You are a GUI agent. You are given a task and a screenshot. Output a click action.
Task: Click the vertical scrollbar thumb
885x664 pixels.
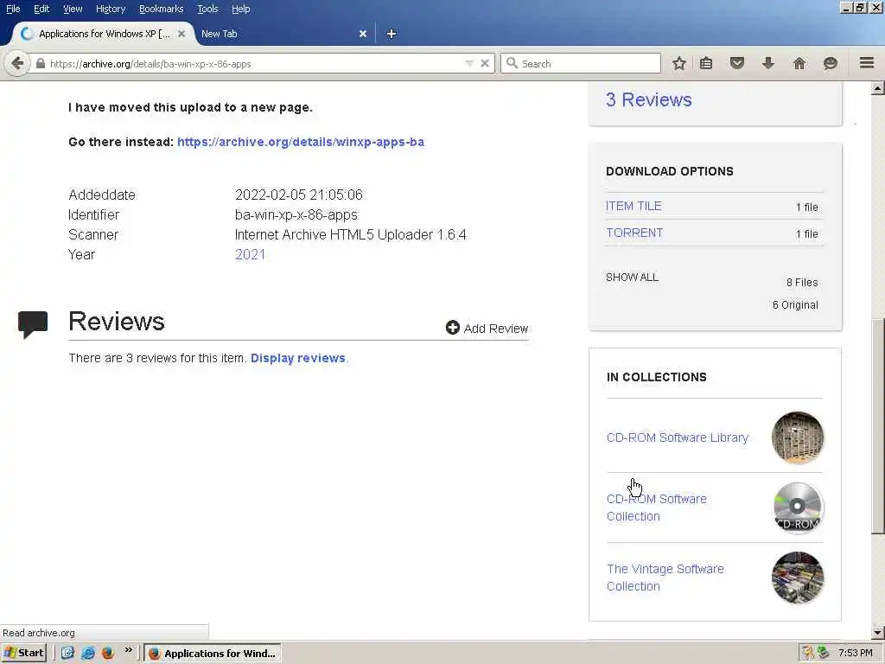(x=878, y=426)
